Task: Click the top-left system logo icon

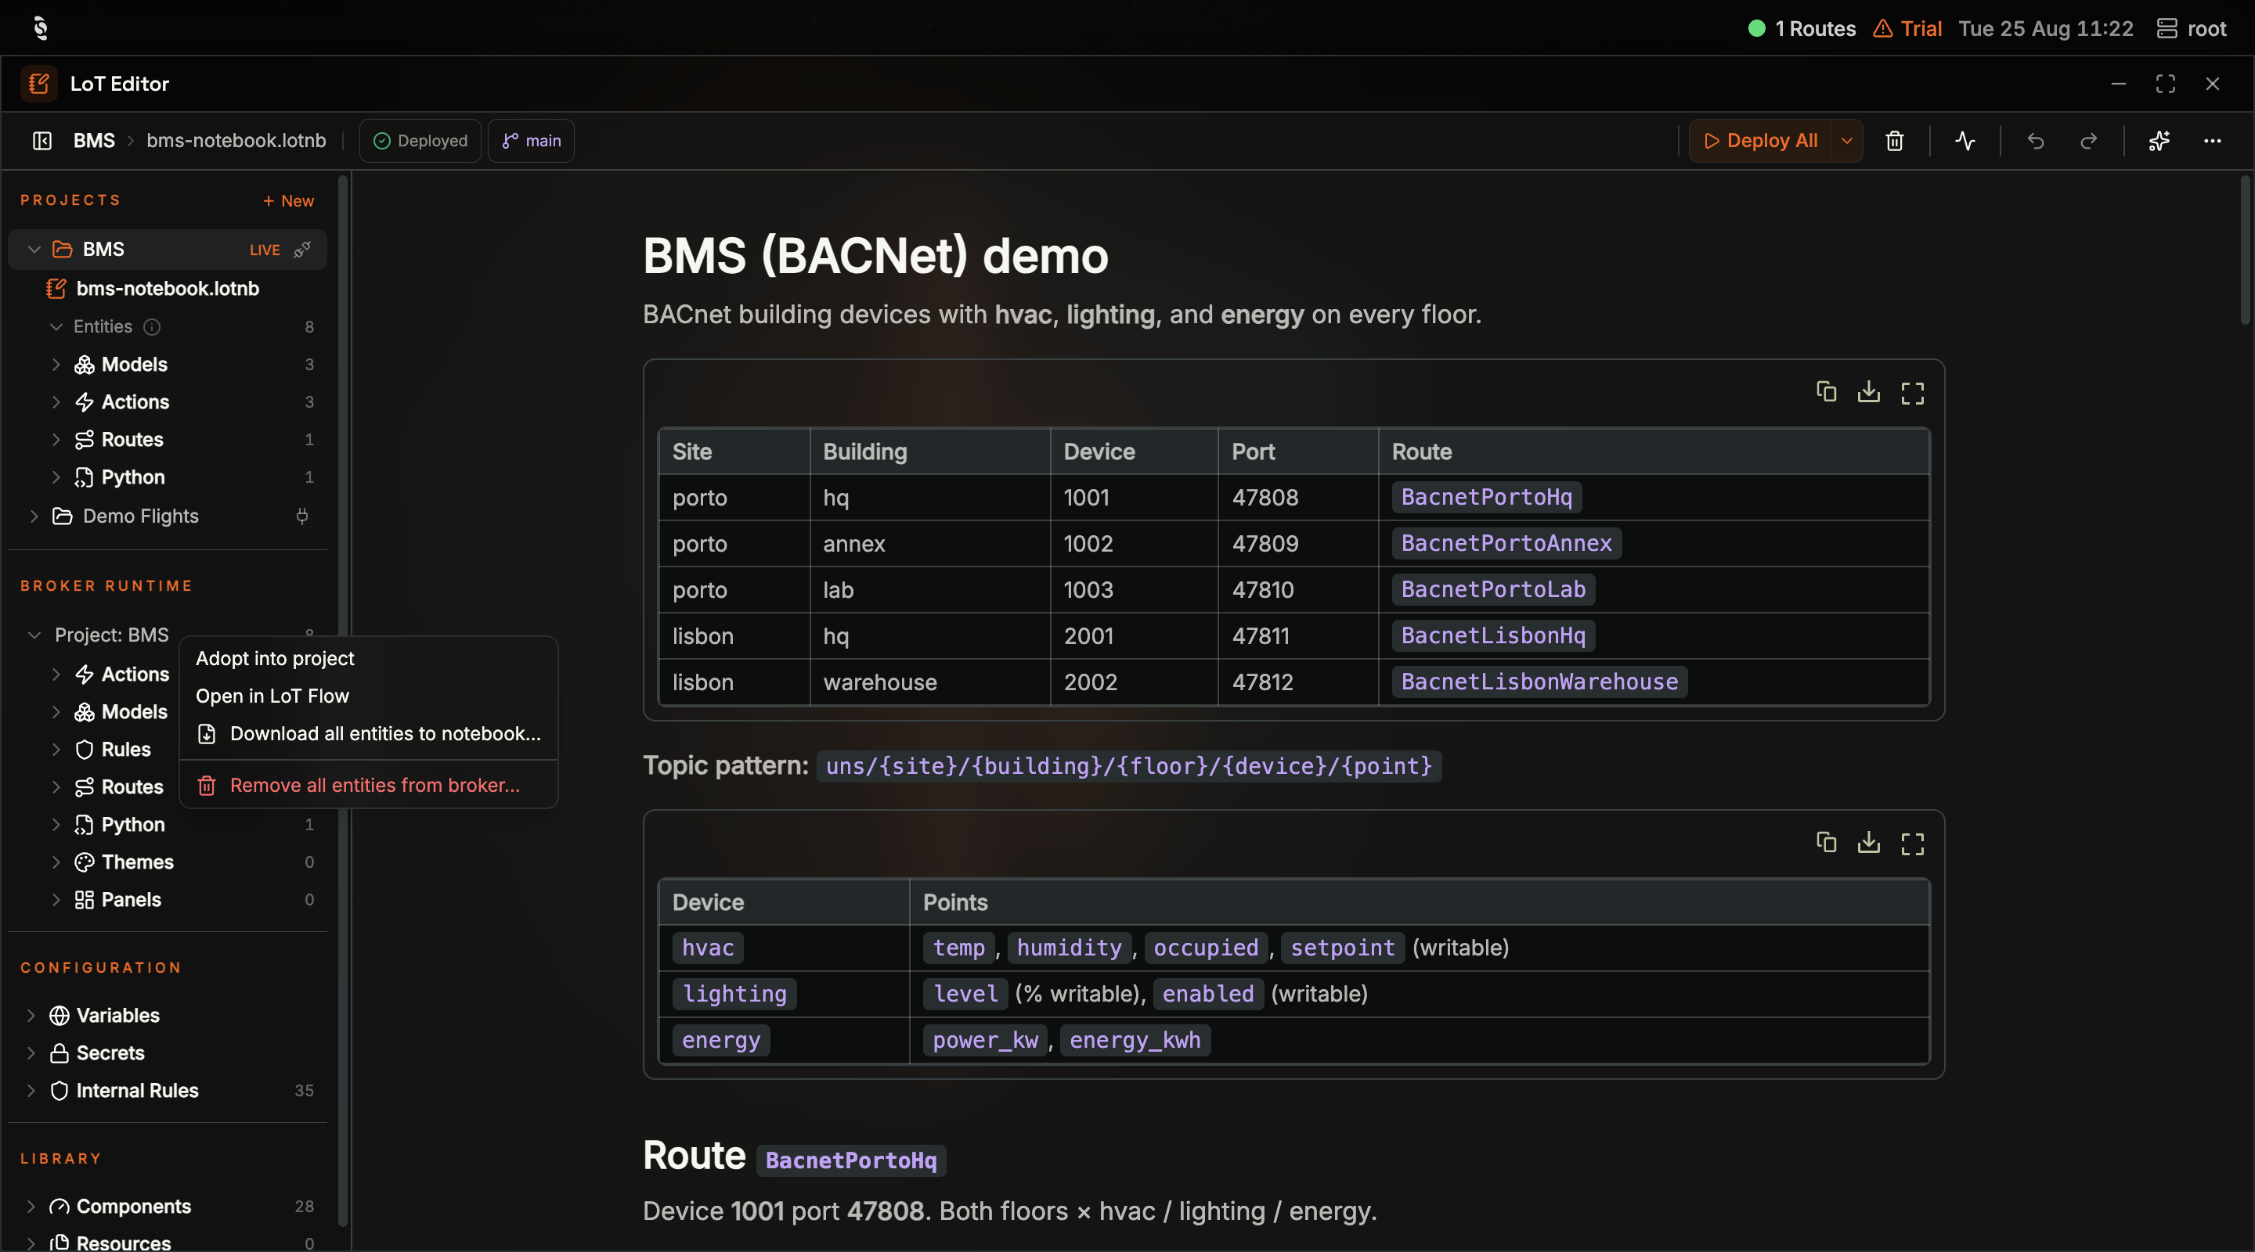Action: [40, 28]
